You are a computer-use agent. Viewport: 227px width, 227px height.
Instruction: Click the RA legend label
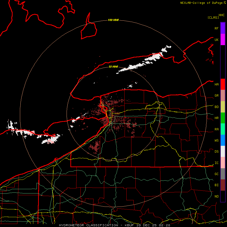(216, 129)
